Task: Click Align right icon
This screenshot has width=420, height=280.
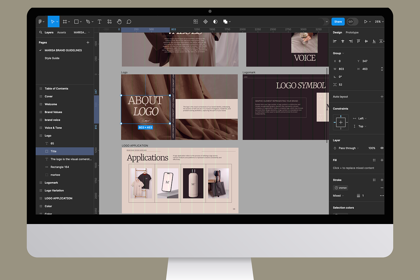Action: coord(350,41)
